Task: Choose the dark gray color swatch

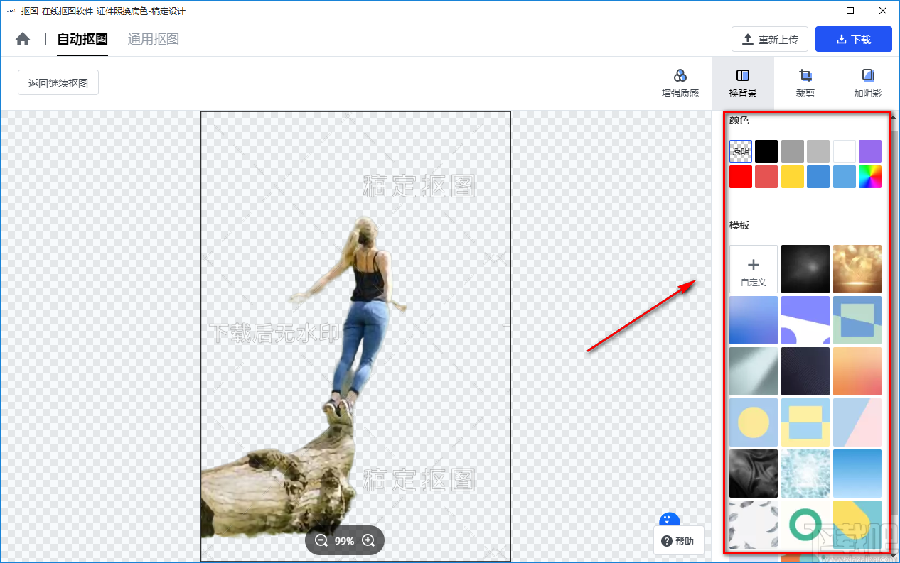Action: click(793, 151)
